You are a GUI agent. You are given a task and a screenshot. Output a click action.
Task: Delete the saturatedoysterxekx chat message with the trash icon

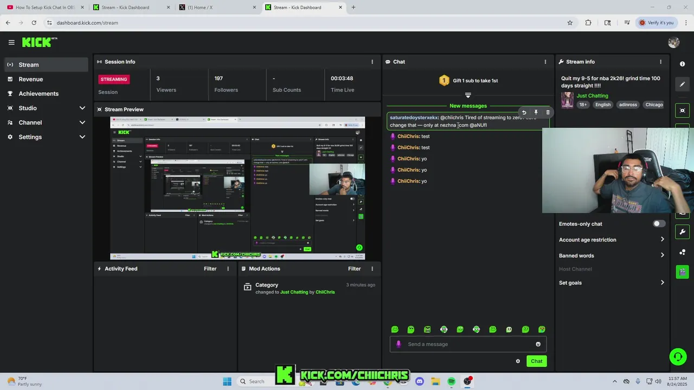click(x=548, y=113)
